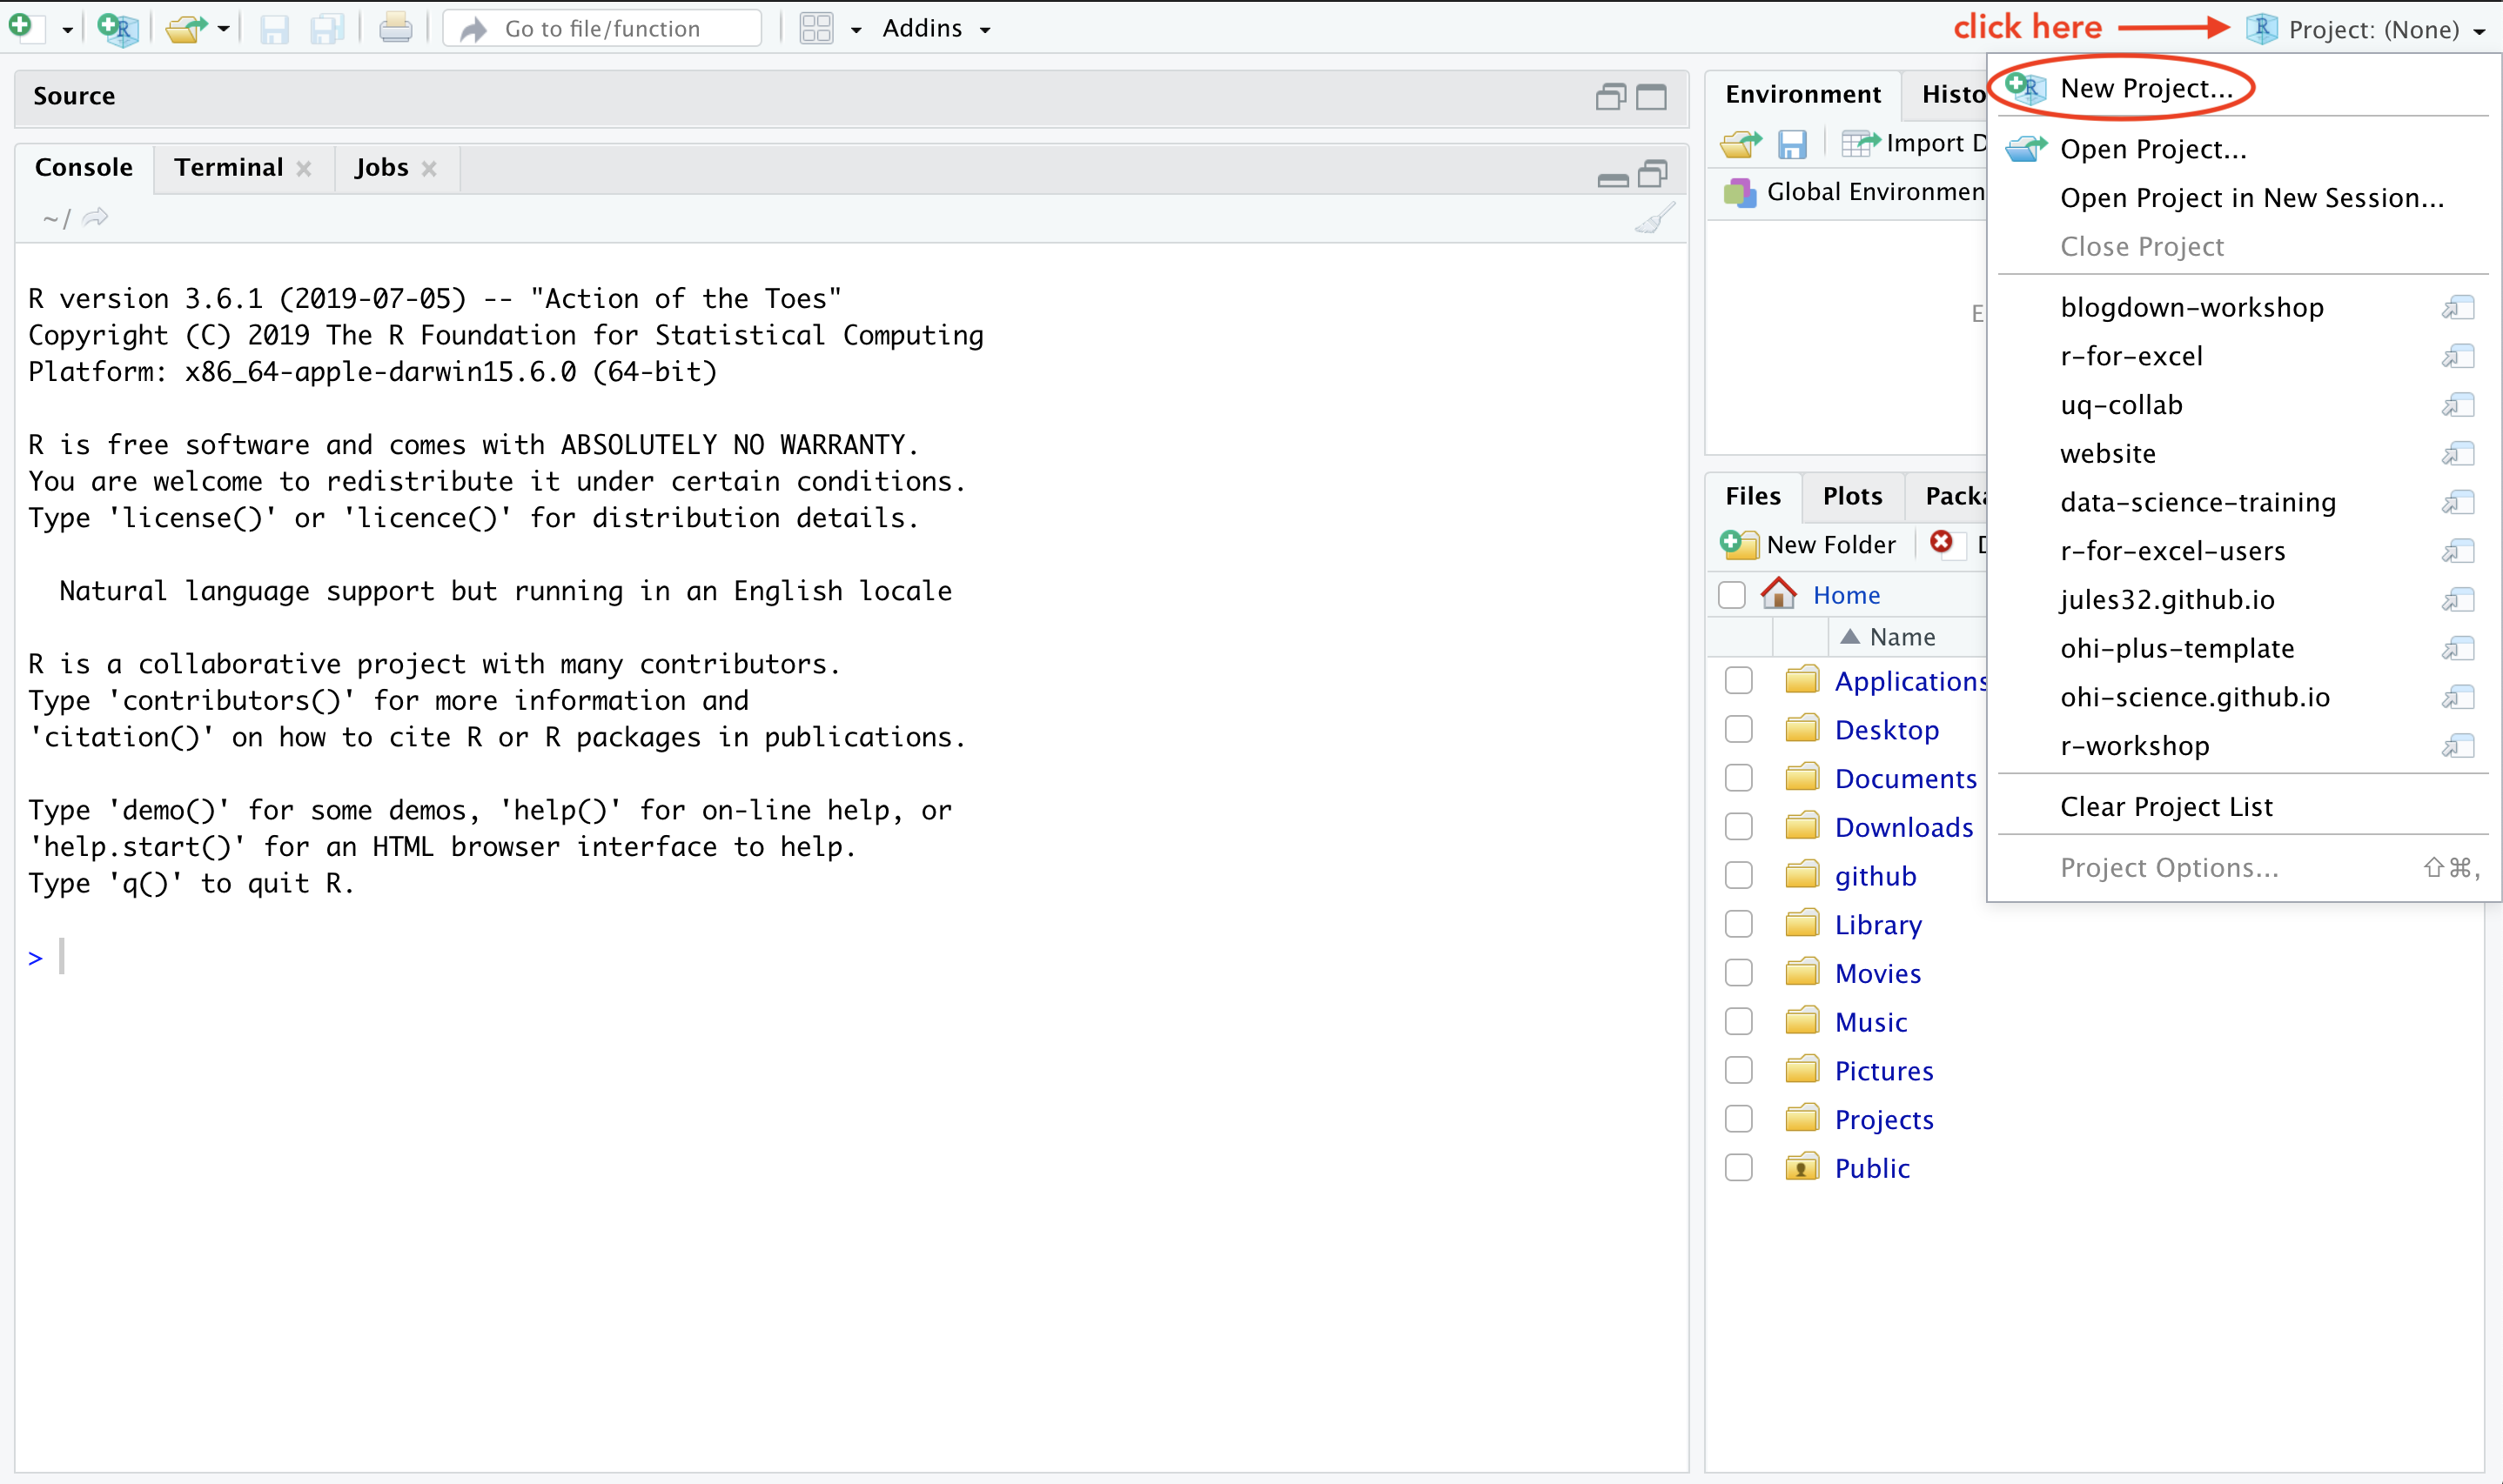Minimize the Console pane
Viewport: 2503px width, 1484px height.
click(x=1613, y=180)
